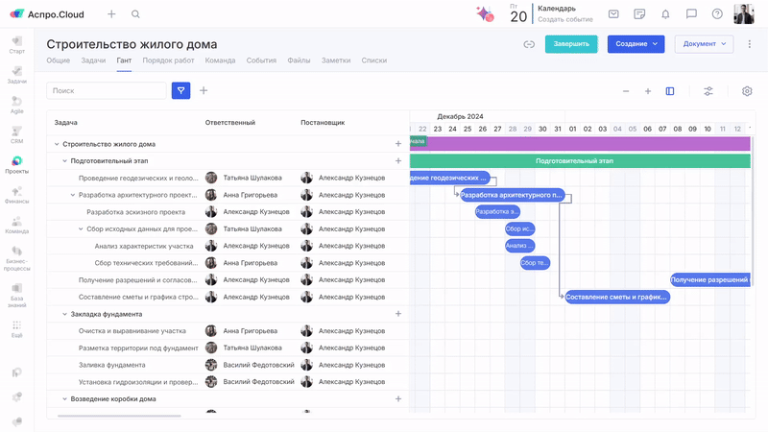
Task: Collapse the Подготовительный этап group
Action: 64,161
